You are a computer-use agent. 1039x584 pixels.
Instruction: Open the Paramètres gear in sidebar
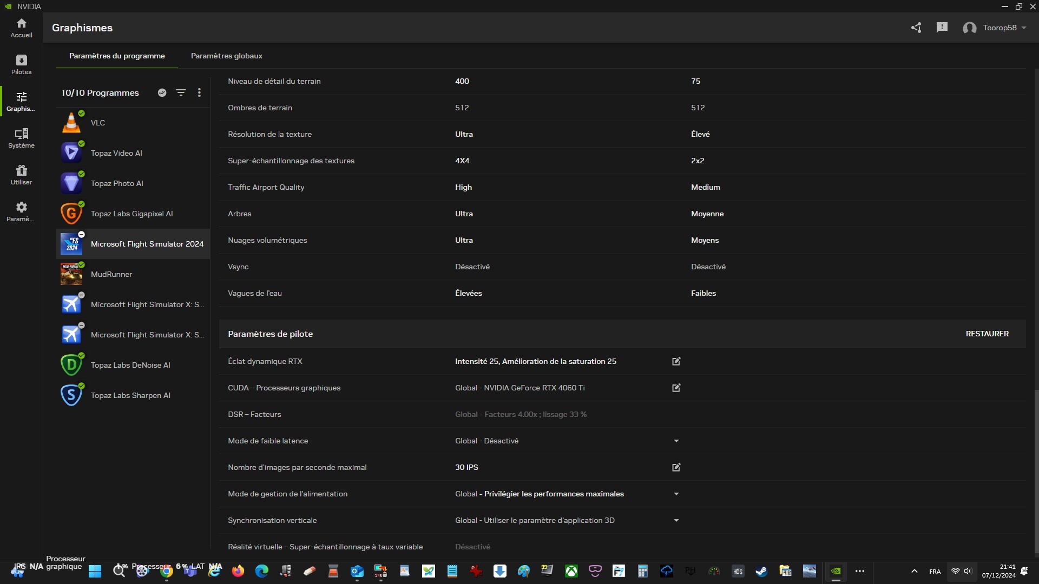point(21,211)
